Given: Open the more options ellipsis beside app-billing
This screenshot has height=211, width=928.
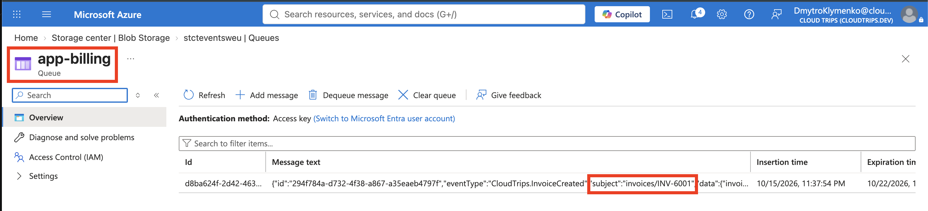Looking at the screenshot, I should [130, 58].
